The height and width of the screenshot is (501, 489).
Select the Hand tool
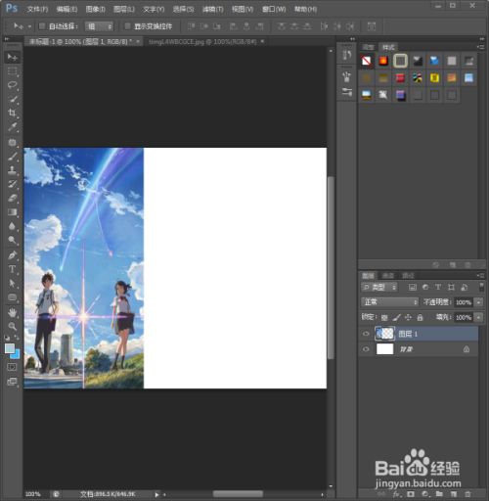pyautogui.click(x=12, y=312)
